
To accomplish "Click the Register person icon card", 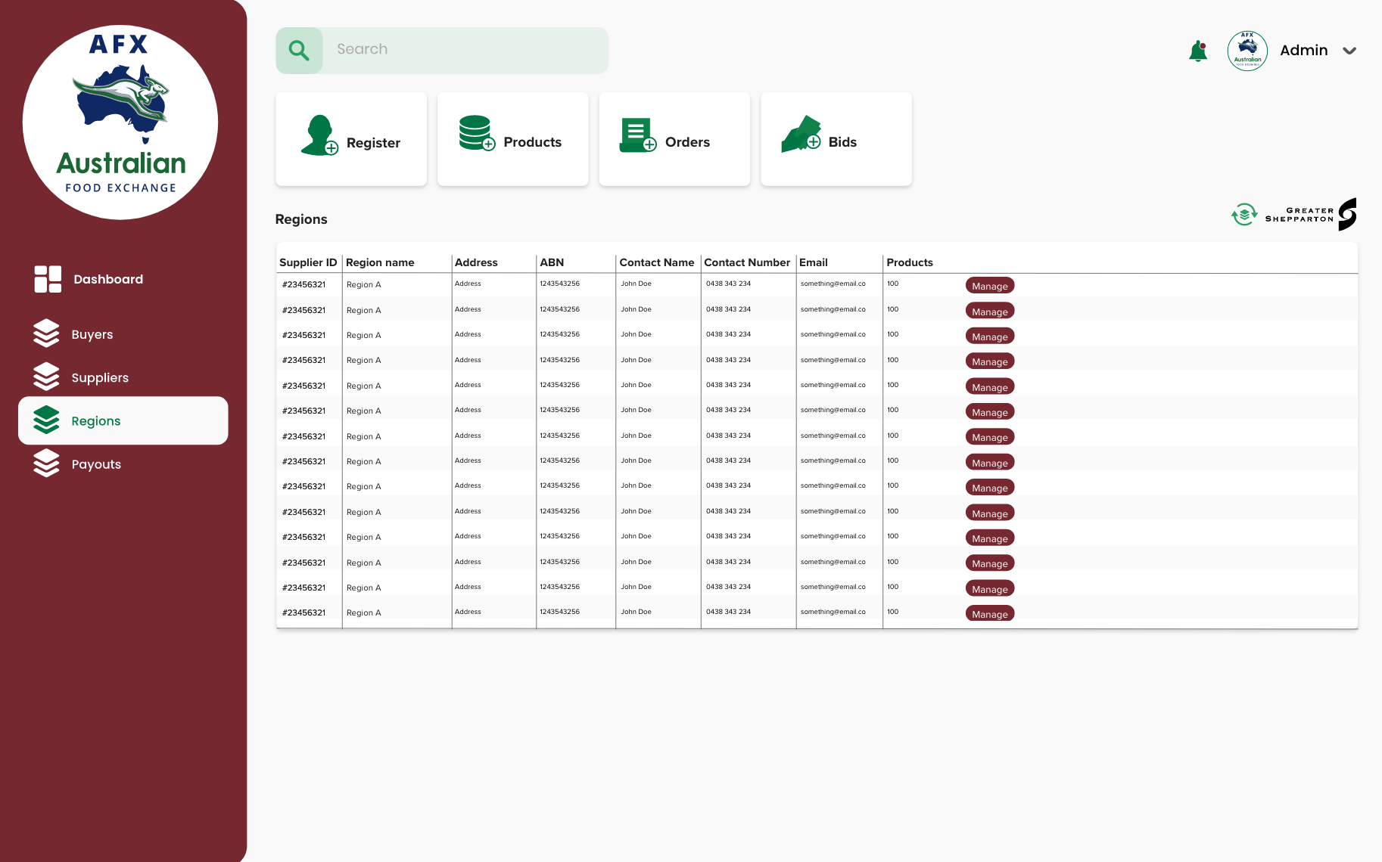I will pos(351,139).
